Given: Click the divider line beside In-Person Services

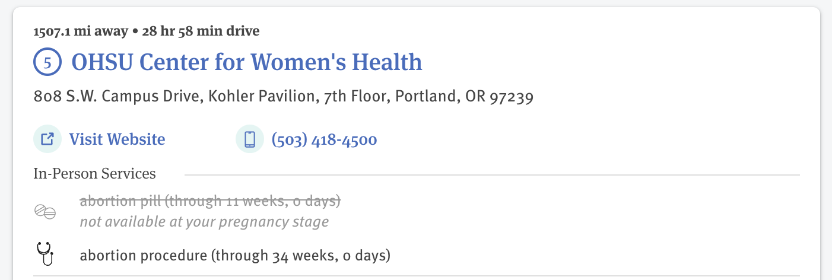Looking at the screenshot, I should coord(492,175).
